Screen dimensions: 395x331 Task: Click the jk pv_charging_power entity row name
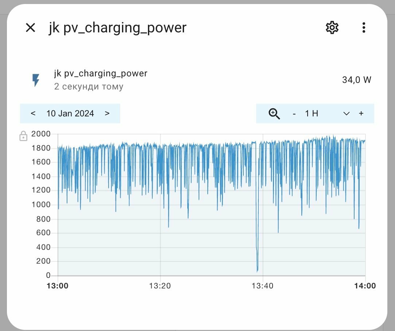tap(101, 73)
